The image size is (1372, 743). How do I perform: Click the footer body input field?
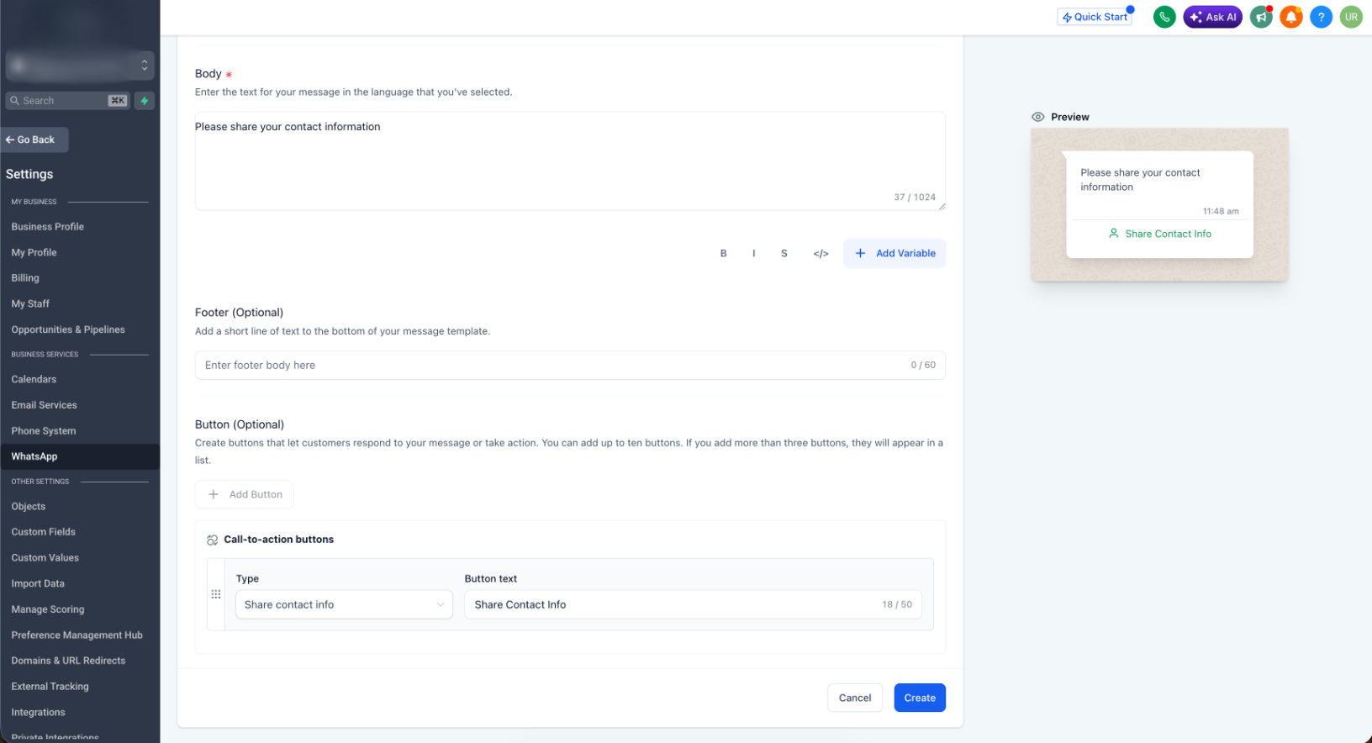(x=570, y=365)
